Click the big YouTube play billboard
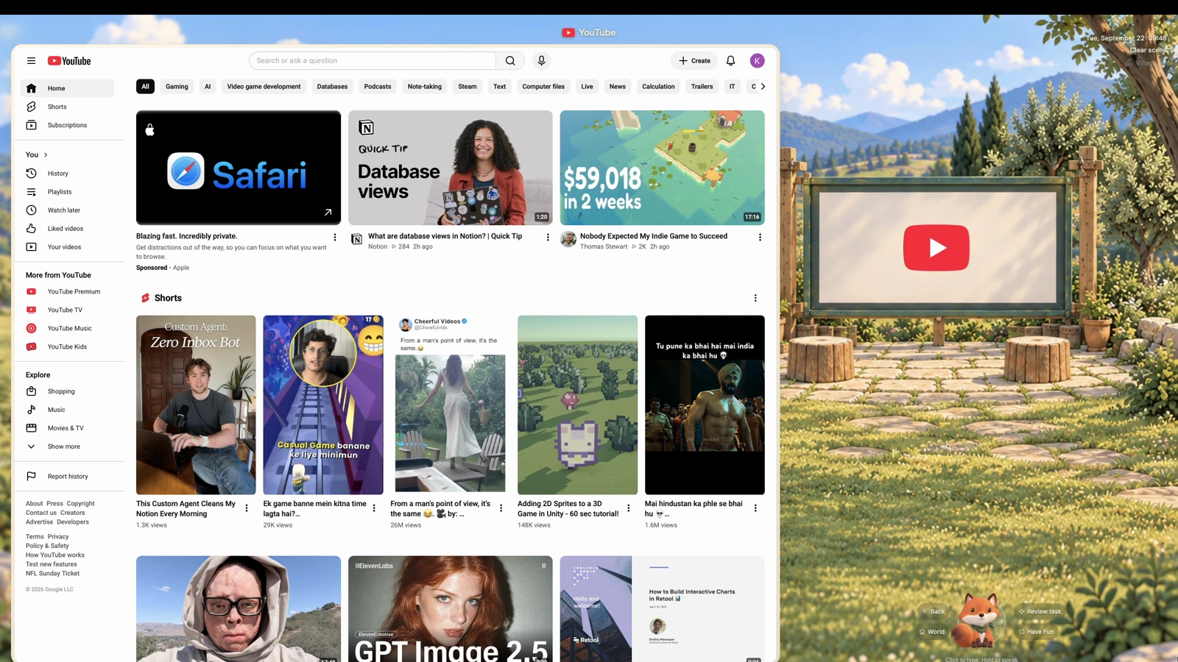Screen dimensions: 1178x662 click(937, 248)
